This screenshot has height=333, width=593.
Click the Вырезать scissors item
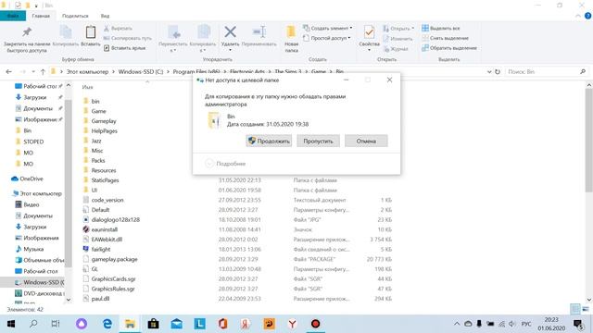(118, 29)
